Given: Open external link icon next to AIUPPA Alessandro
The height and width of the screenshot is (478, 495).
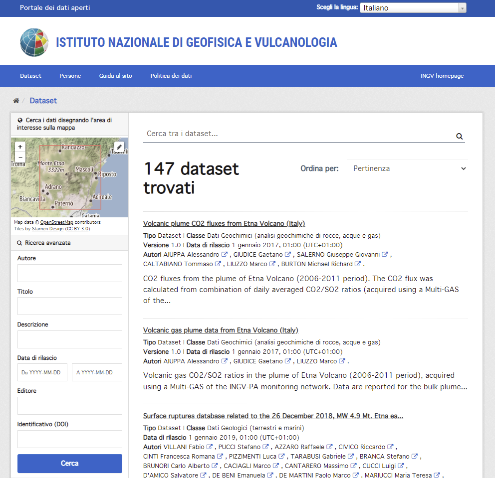Looking at the screenshot, I should click(x=225, y=254).
